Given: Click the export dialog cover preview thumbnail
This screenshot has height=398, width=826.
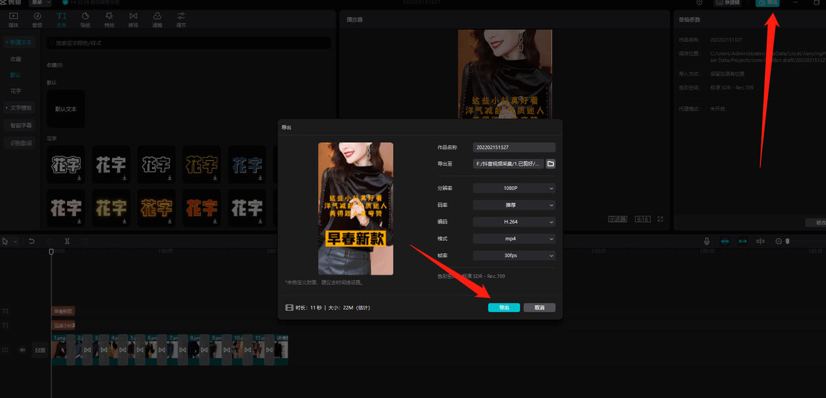Looking at the screenshot, I should pyautogui.click(x=356, y=208).
